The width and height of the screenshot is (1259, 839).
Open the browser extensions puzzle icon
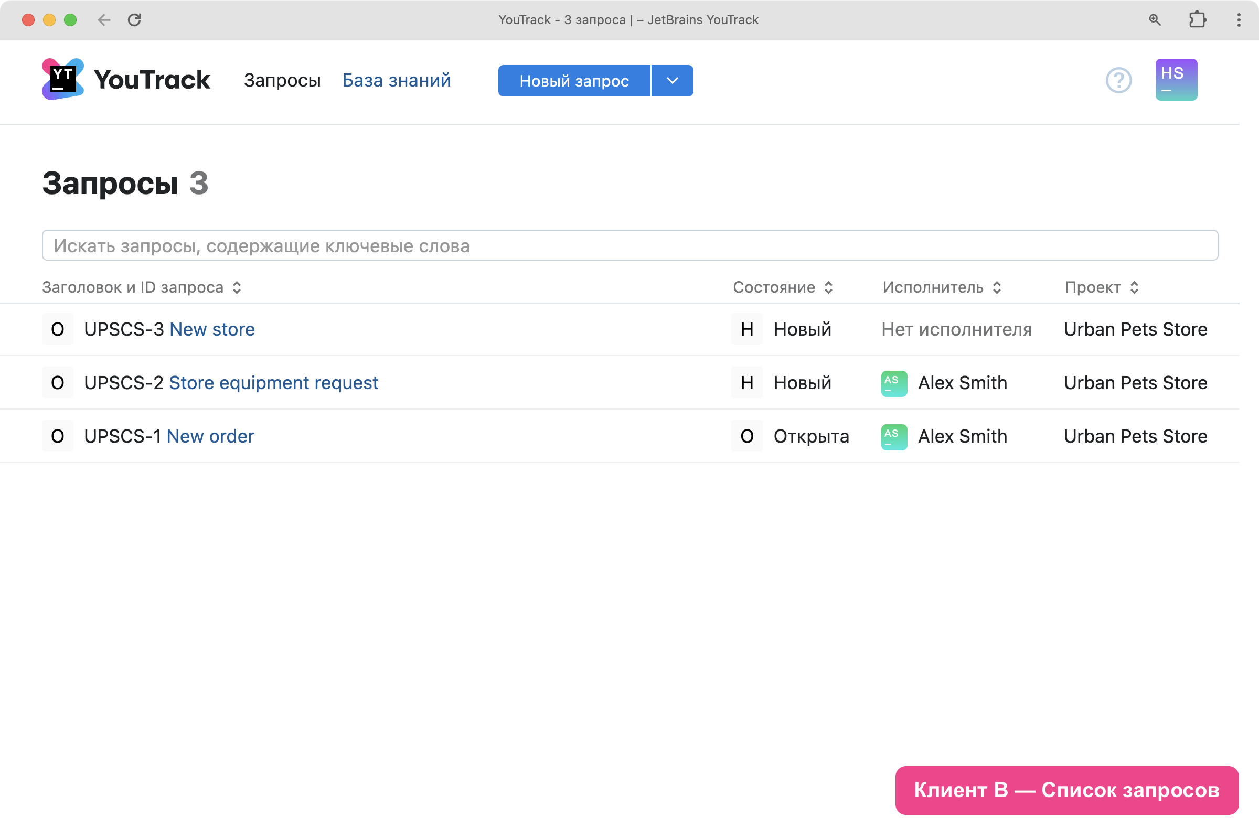tap(1197, 20)
